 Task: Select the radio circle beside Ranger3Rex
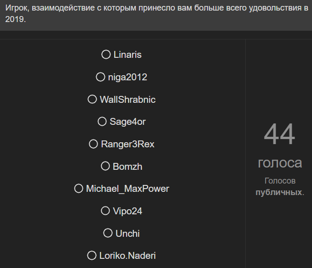click(93, 144)
